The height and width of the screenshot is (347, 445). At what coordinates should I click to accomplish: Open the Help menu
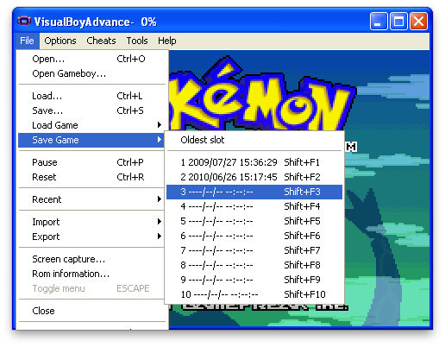click(x=167, y=41)
